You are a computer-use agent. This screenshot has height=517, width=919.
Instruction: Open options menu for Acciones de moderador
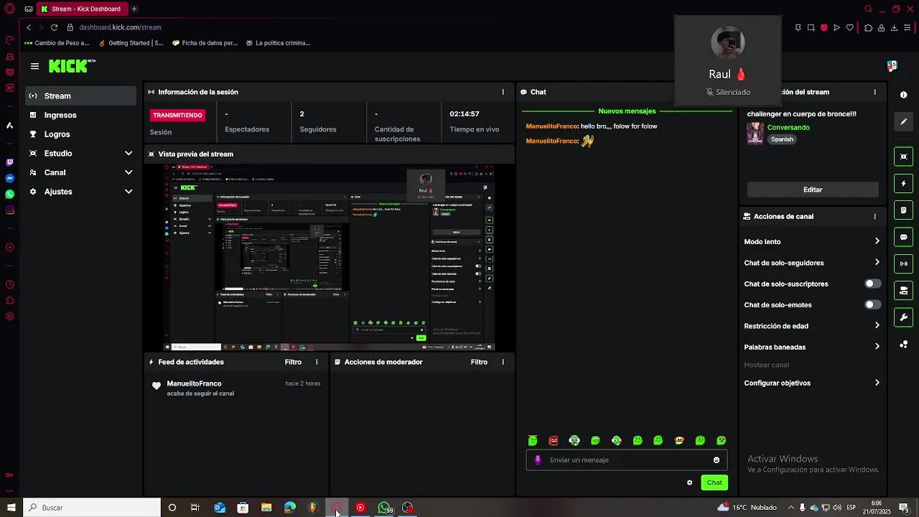[503, 362]
